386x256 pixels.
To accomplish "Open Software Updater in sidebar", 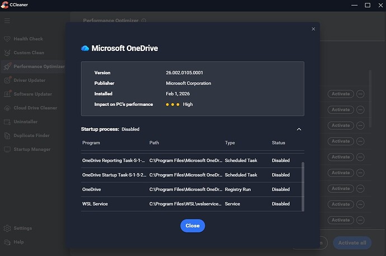I will (x=32, y=94).
